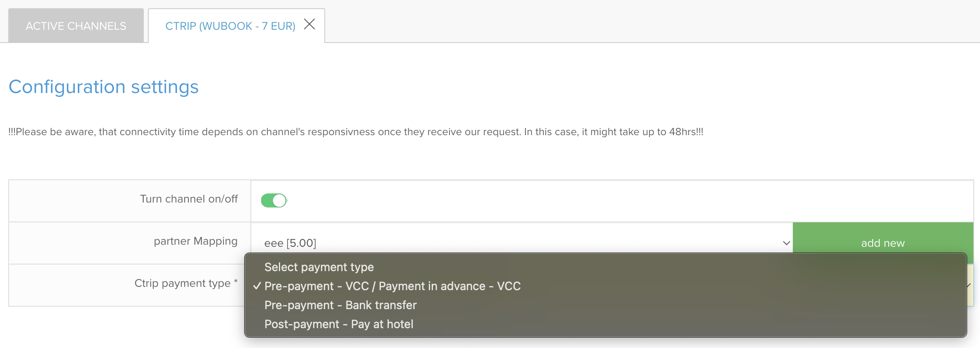Click checkmark icon beside selected VCC option

(257, 286)
